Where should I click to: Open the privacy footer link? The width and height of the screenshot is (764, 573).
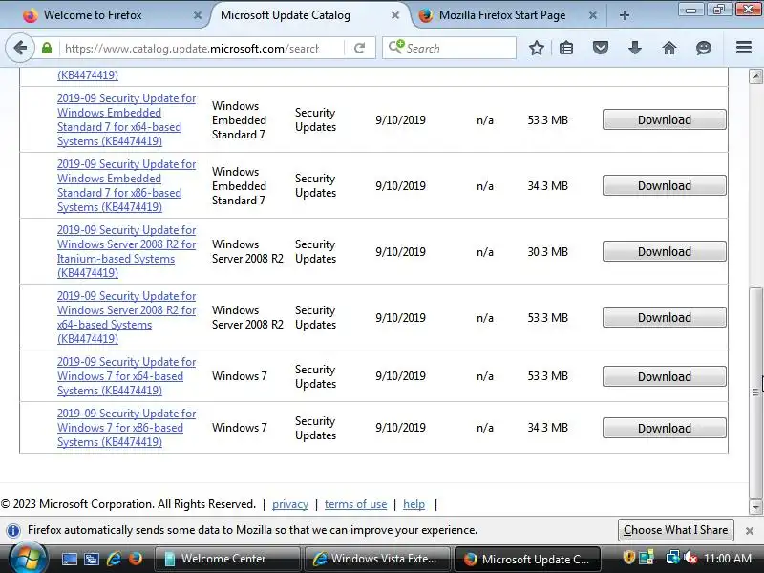290,504
